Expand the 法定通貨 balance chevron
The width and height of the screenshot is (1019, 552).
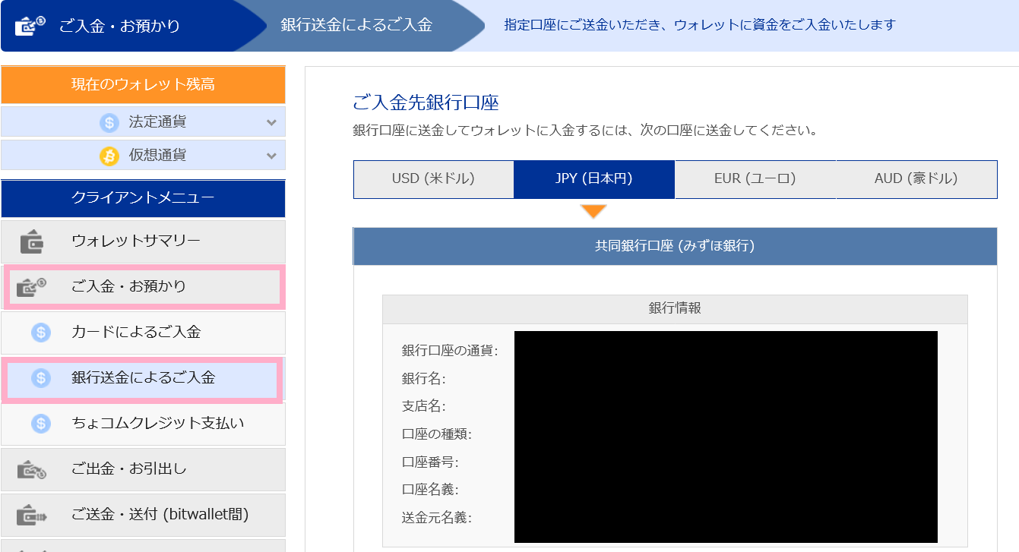pyautogui.click(x=271, y=122)
